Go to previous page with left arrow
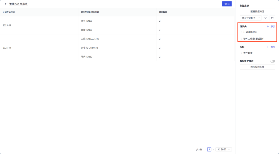Screen dimensions: 279x154 click(x=205, y=150)
